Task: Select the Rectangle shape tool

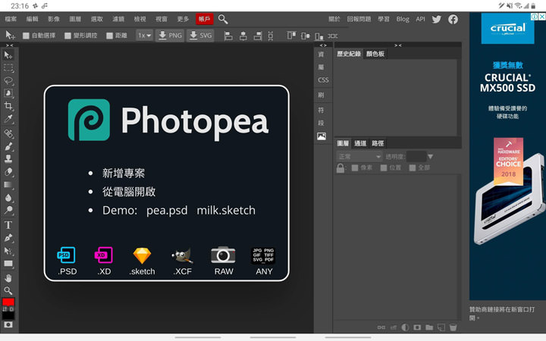Action: (x=8, y=264)
